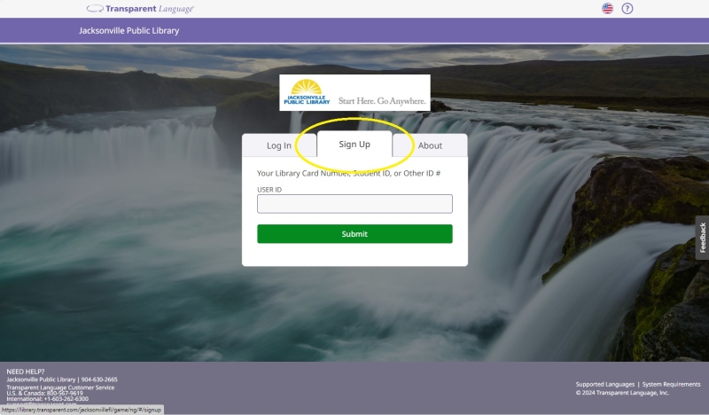This screenshot has width=709, height=415.
Task: Click the Transparent Language Customer Service text
Action: click(60, 388)
